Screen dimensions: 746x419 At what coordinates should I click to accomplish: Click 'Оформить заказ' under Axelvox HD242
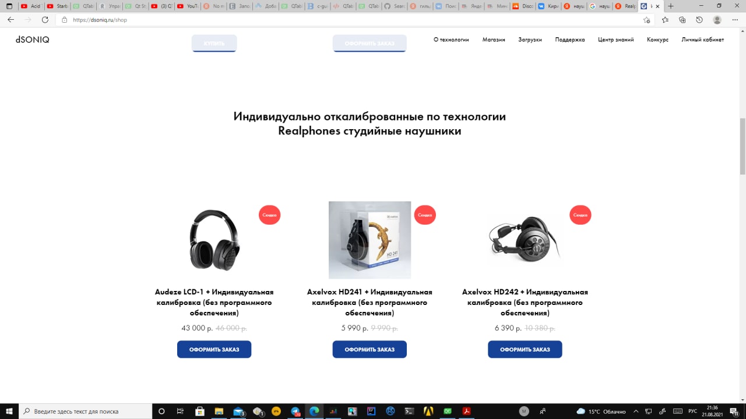(x=525, y=349)
